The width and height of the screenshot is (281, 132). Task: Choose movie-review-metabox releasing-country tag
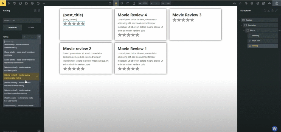21,92
